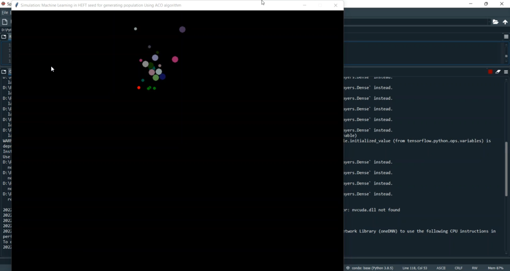This screenshot has height=271, width=510.
Task: Click the ASCII encoding status indicator
Action: tap(441, 268)
